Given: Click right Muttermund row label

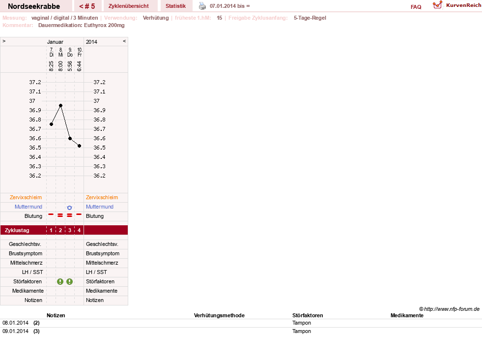Looking at the screenshot, I should coord(100,207).
